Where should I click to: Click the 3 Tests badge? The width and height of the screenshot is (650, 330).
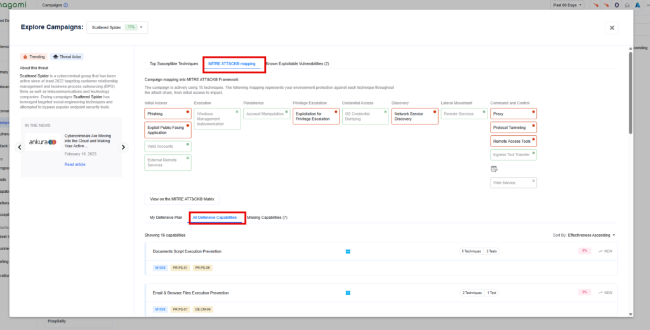click(x=492, y=251)
